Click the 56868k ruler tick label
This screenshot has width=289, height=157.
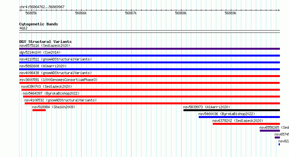(x=181, y=13)
